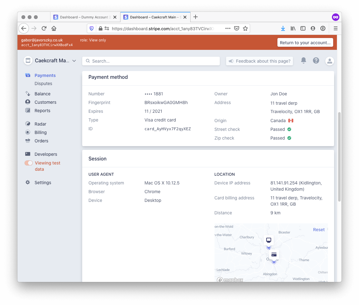Toggle off Viewing test data switch
Viewport: 359px width, 305px height.
pyautogui.click(x=29, y=163)
